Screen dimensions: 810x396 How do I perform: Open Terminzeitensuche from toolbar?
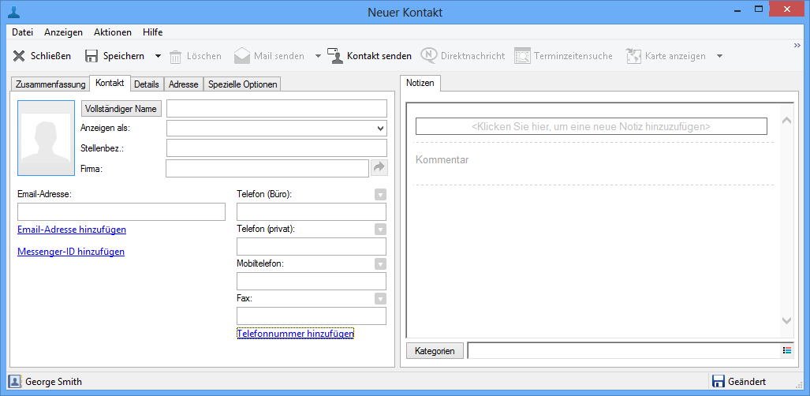click(563, 56)
